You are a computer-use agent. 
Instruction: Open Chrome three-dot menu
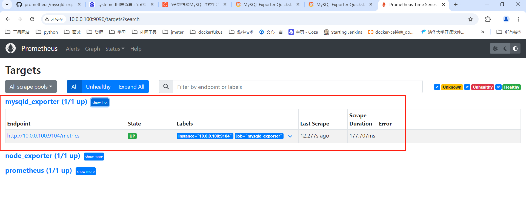click(518, 19)
